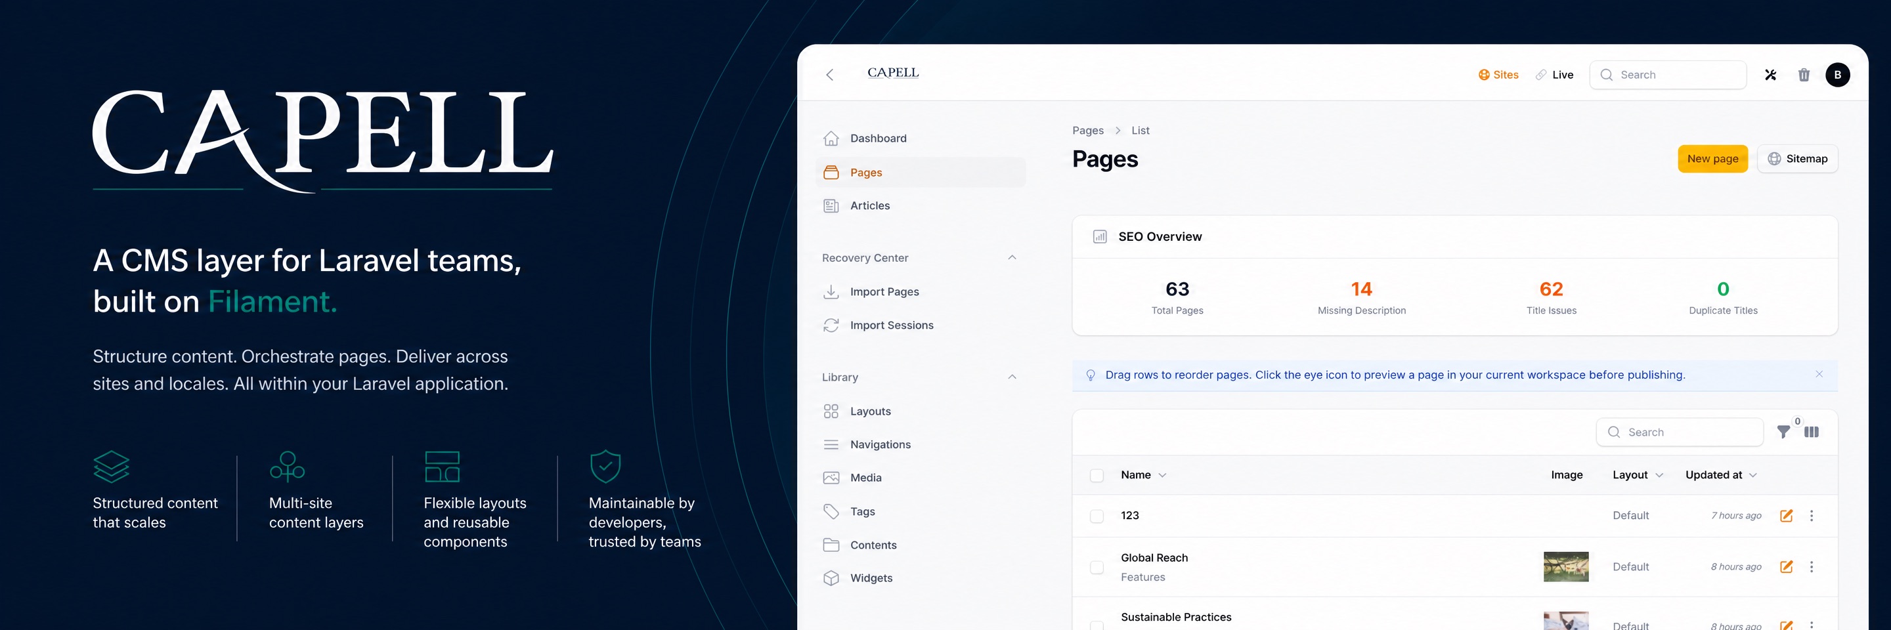Focus the top global Search field
Screen dimensions: 1891x630
[1668, 75]
